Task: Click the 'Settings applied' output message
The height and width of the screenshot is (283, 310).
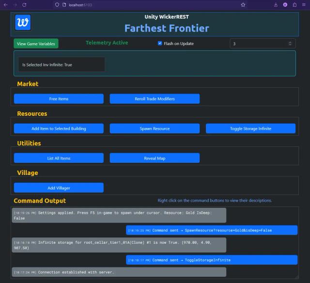Action: click(119, 215)
